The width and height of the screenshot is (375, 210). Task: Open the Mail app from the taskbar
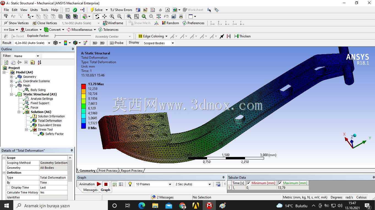tap(169, 206)
